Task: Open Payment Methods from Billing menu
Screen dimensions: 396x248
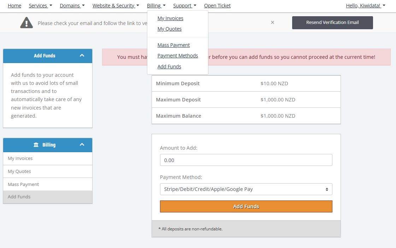Action: tap(178, 56)
